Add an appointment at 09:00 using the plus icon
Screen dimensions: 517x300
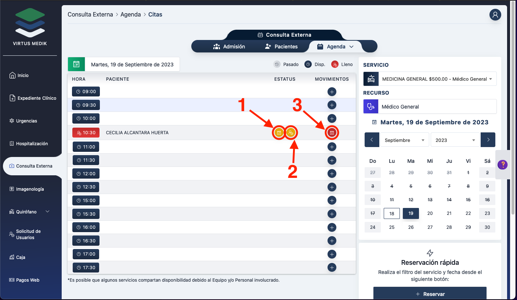[x=332, y=92]
